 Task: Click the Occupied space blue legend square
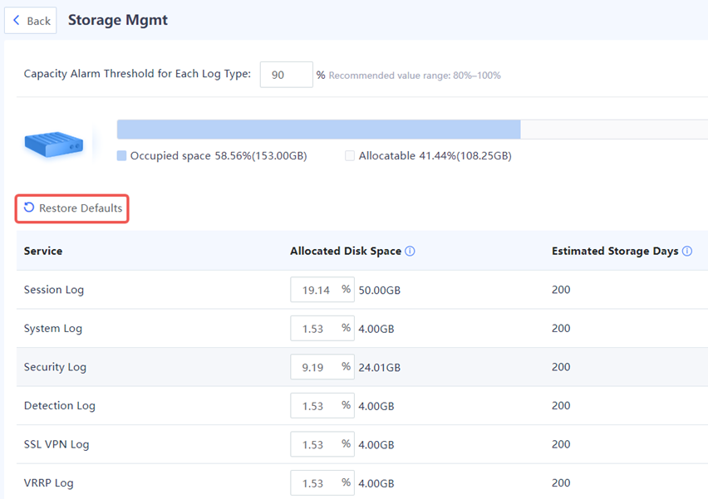click(121, 156)
